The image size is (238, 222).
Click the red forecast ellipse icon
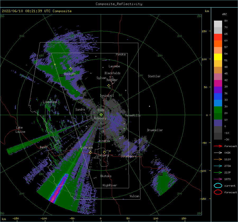tap(218, 192)
